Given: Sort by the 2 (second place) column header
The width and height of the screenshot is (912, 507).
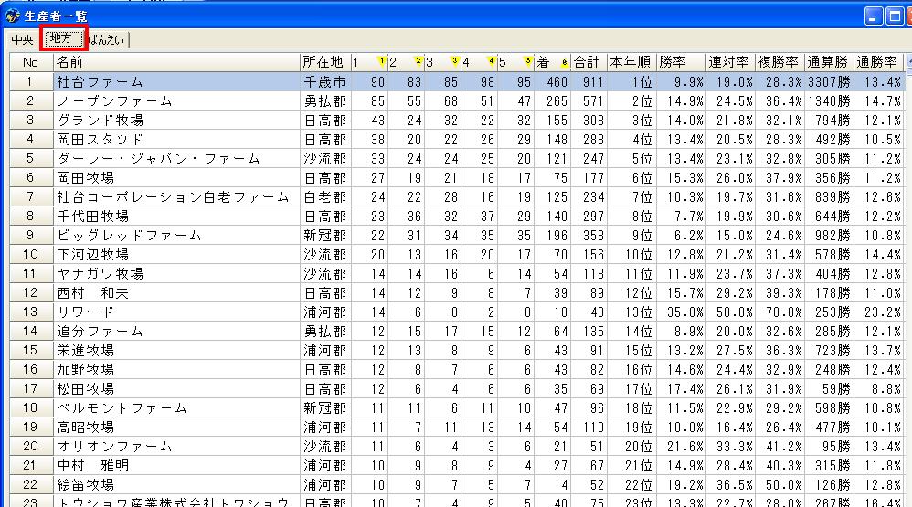Looking at the screenshot, I should tap(406, 62).
